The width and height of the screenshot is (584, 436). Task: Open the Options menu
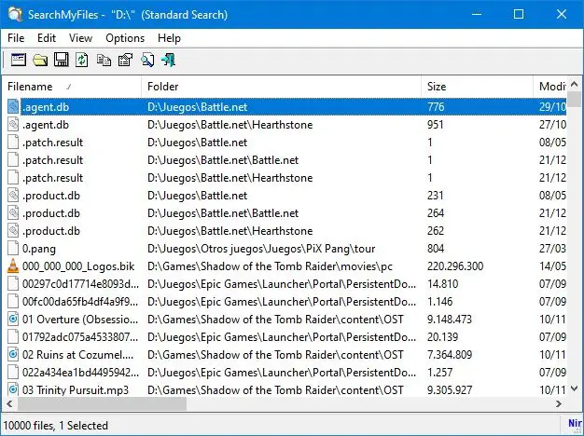[x=125, y=38]
